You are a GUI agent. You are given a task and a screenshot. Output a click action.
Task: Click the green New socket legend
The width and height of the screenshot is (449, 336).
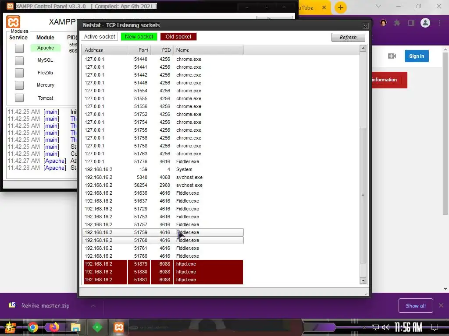click(139, 37)
